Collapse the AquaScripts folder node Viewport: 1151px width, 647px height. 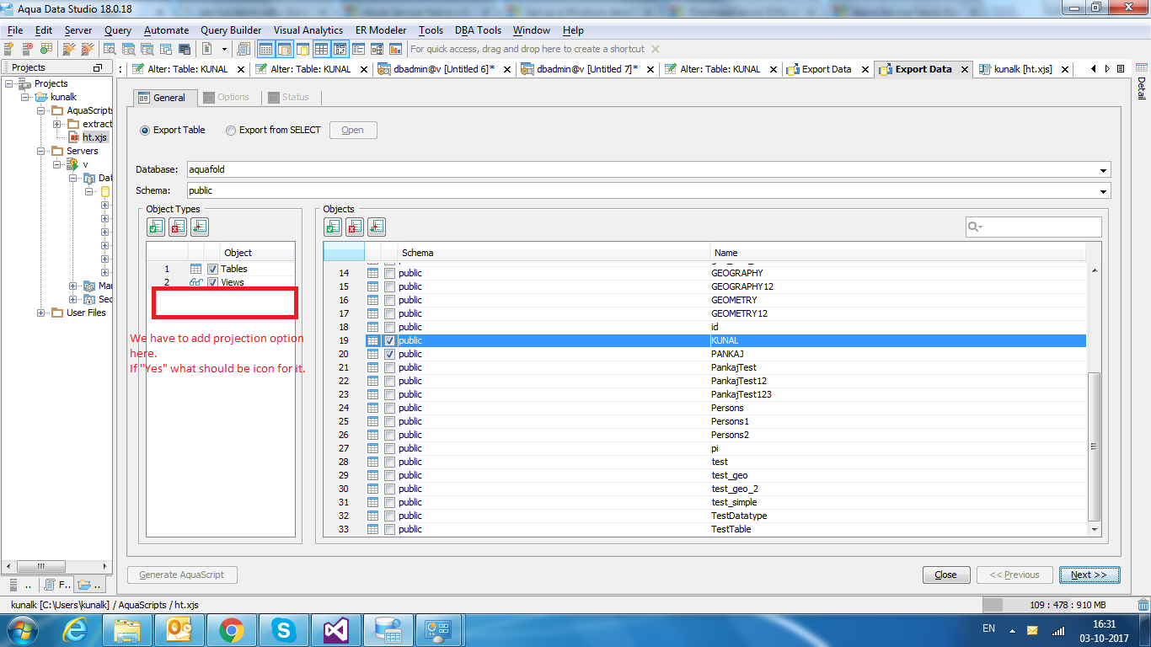coord(41,110)
